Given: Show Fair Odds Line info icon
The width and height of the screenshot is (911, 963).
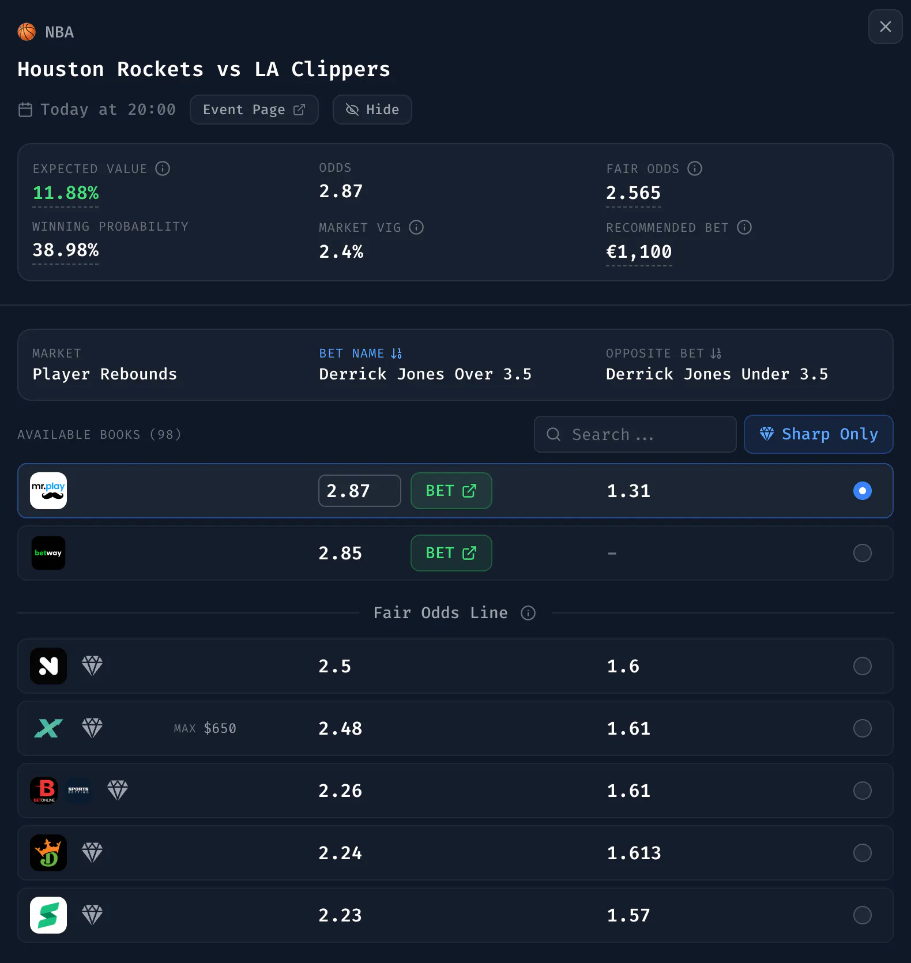Looking at the screenshot, I should [x=528, y=613].
